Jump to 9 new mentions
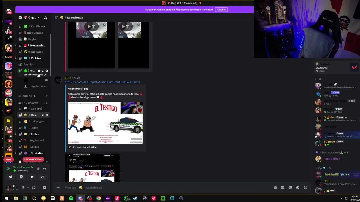Screen dimensions: 360x202 click(x=33, y=159)
